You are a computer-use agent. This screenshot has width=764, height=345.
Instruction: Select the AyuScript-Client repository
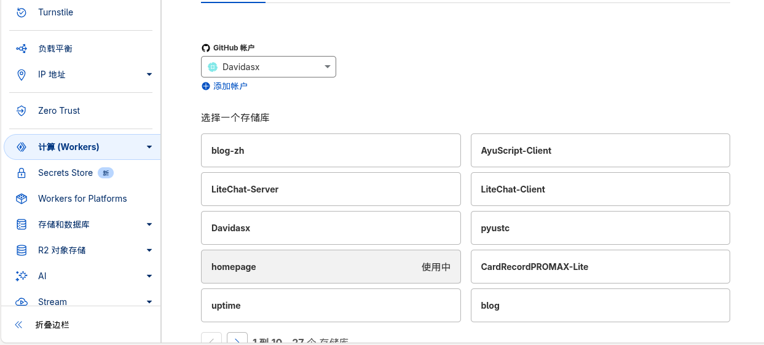(601, 151)
